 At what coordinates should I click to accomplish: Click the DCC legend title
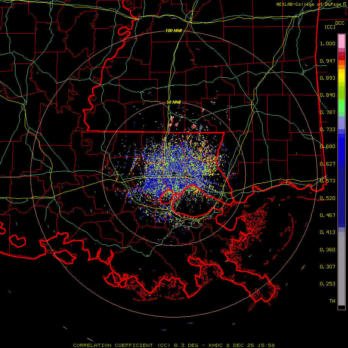pos(339,23)
